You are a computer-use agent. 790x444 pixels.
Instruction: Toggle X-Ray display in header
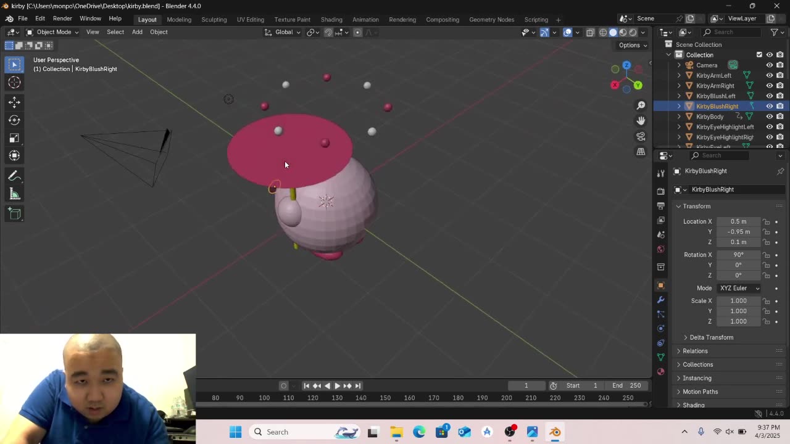[x=590, y=32]
